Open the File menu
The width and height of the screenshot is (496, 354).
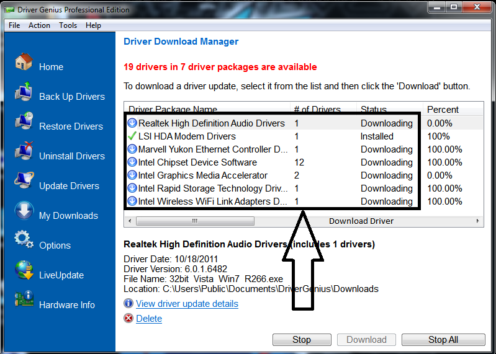pos(14,25)
